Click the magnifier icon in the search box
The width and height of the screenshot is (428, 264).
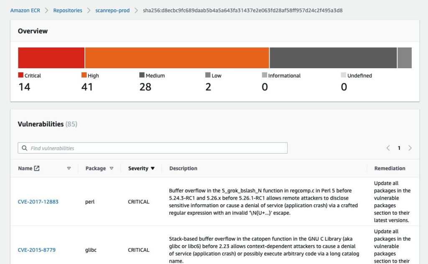tap(25, 148)
